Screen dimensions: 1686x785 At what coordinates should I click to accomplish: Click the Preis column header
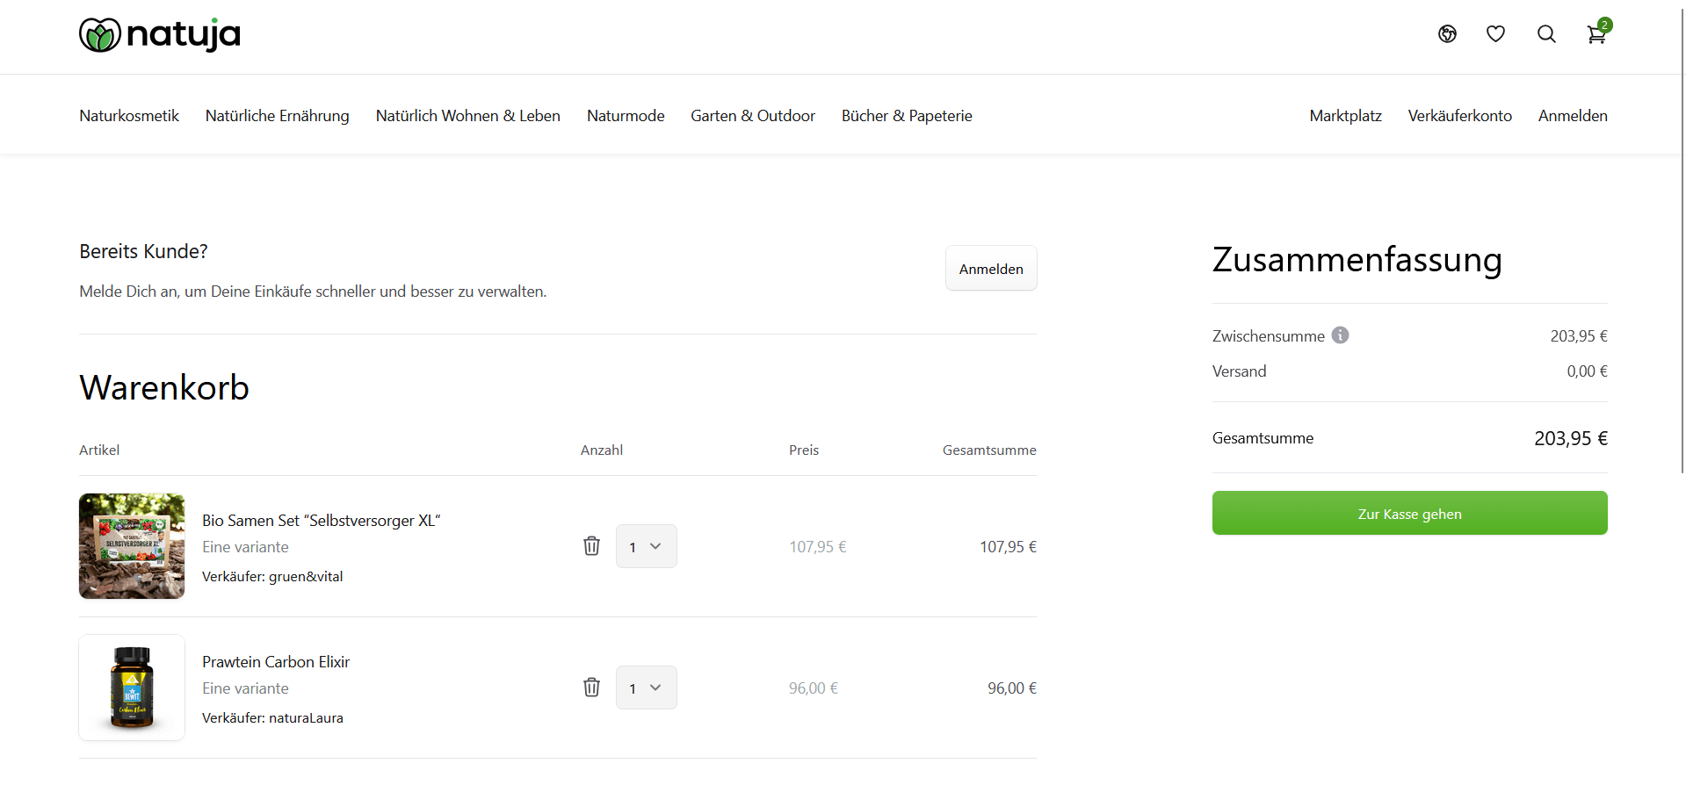coord(804,450)
